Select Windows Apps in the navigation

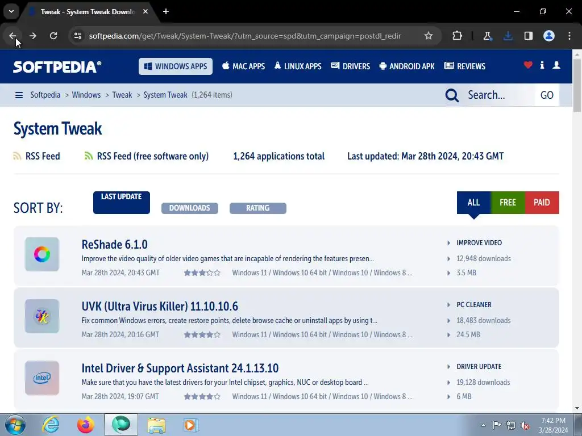click(176, 66)
